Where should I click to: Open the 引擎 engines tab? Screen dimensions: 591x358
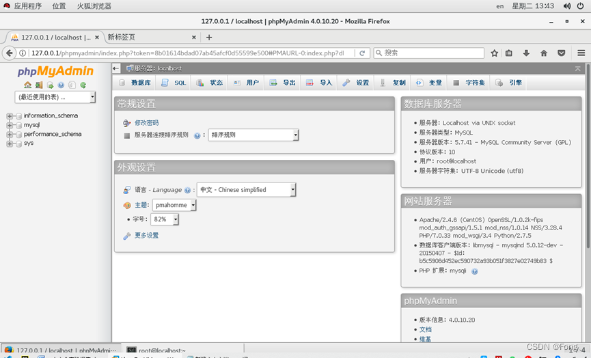click(x=508, y=83)
